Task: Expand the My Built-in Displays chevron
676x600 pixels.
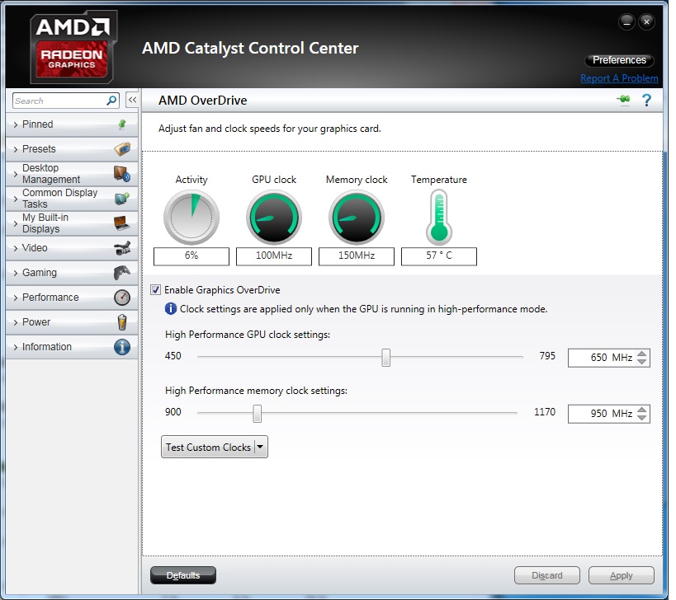Action: [16, 224]
